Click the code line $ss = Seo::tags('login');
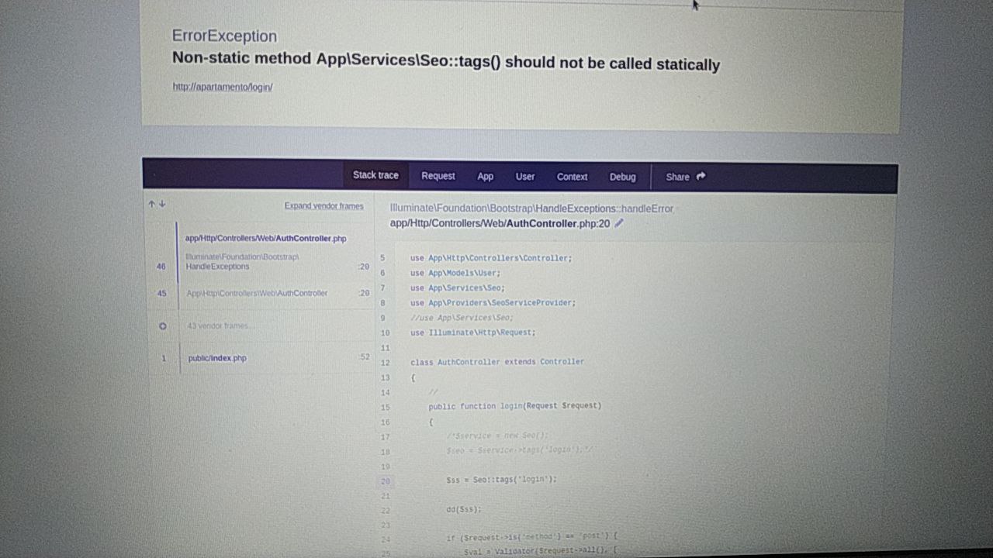993x558 pixels. [501, 480]
